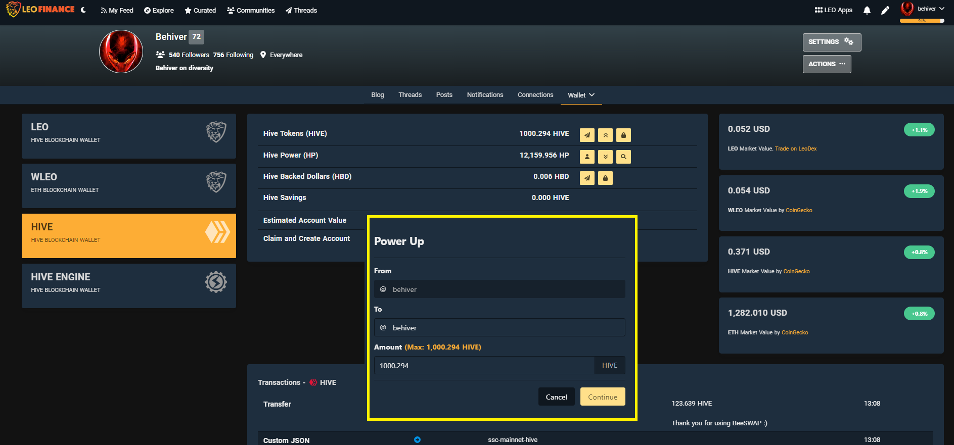Open CoinGecko link for HIVE market value
Screen dimensions: 954x445
[796, 271]
